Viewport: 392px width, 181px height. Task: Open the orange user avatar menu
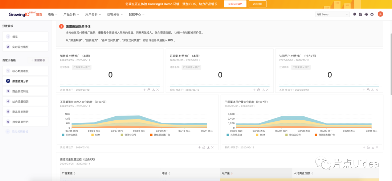coord(380,14)
